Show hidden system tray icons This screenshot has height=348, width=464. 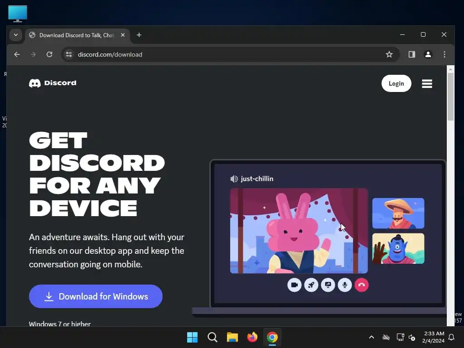pos(372,337)
